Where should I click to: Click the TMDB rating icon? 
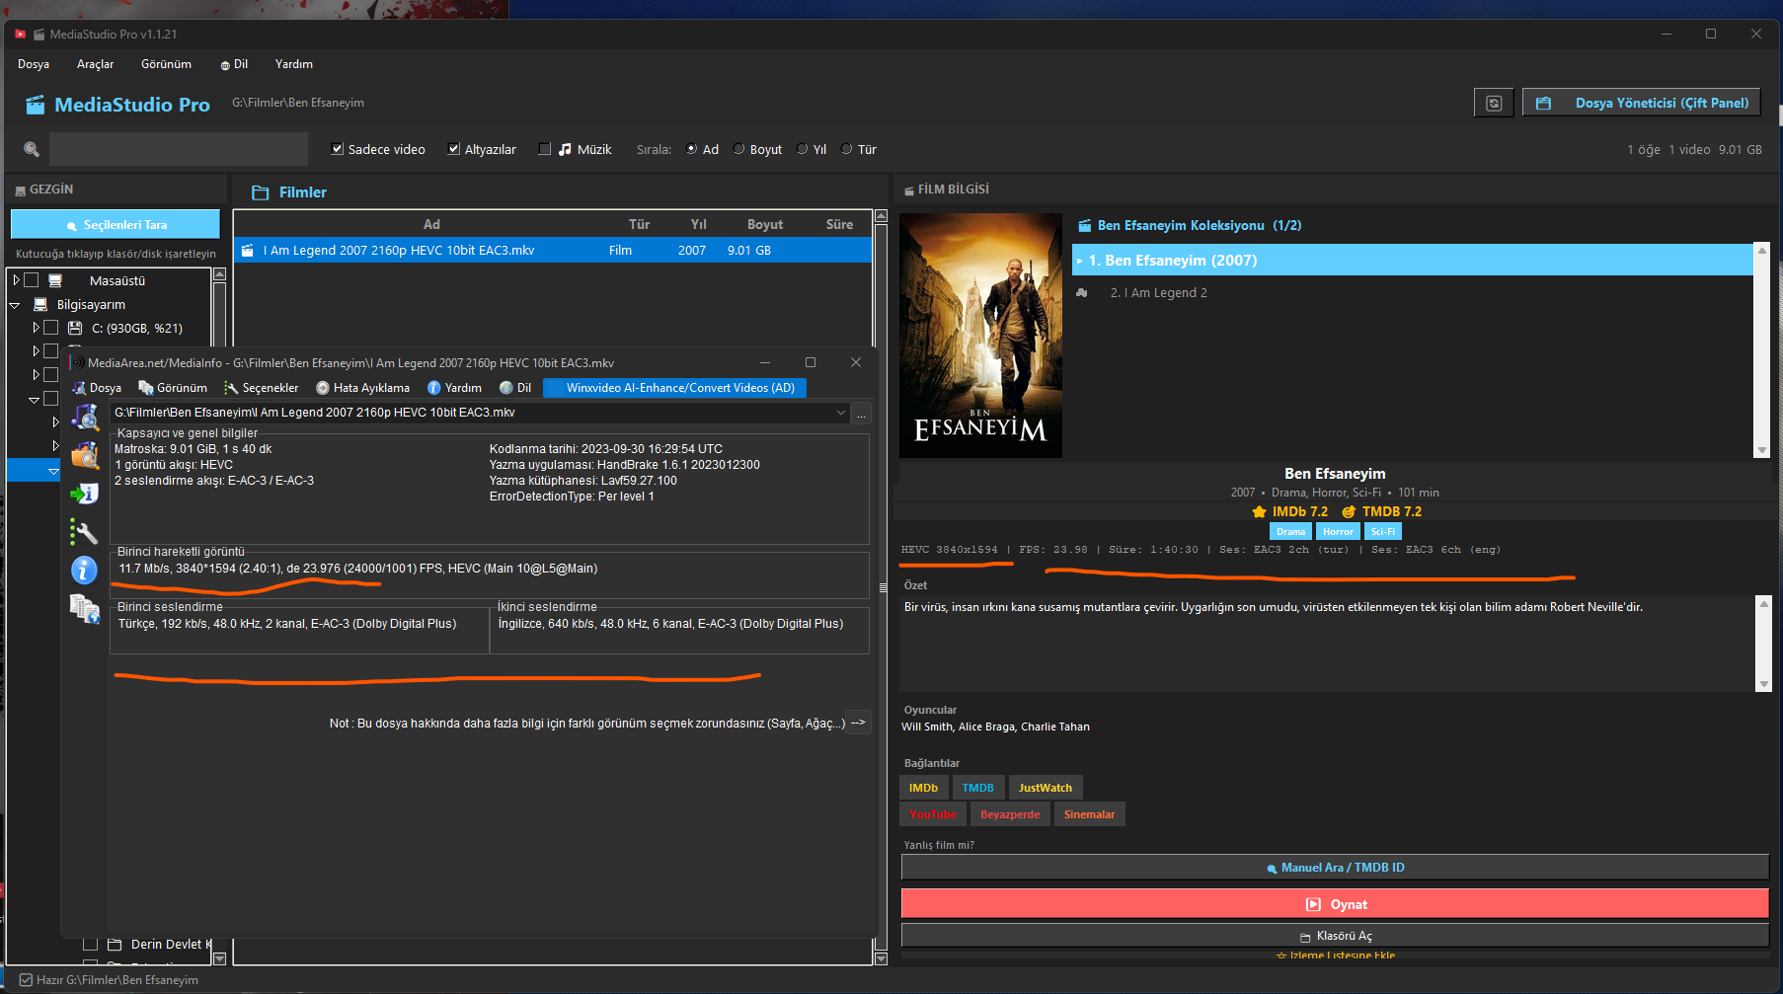click(x=1349, y=511)
